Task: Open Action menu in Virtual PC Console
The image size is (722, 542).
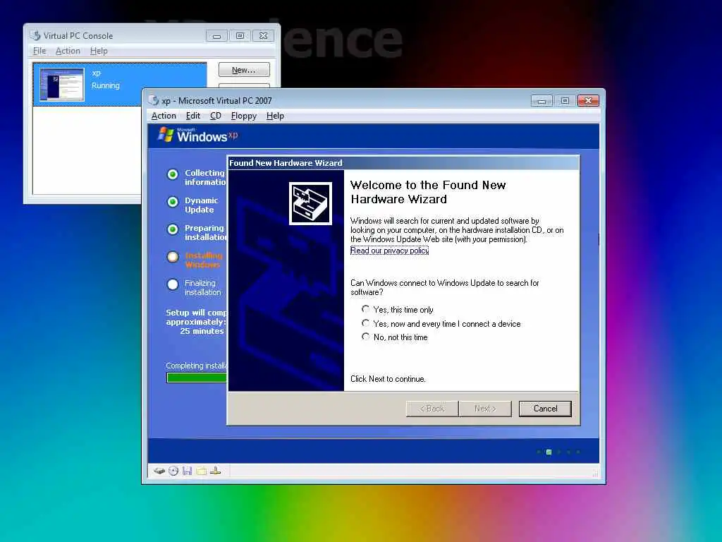Action: click(68, 51)
